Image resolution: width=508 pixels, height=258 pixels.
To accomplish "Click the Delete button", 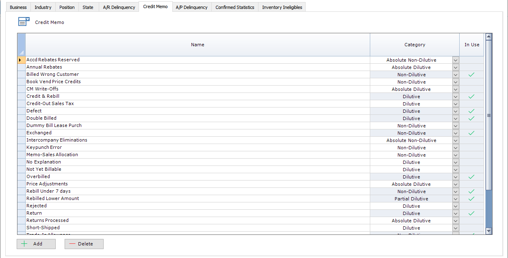I will point(84,244).
